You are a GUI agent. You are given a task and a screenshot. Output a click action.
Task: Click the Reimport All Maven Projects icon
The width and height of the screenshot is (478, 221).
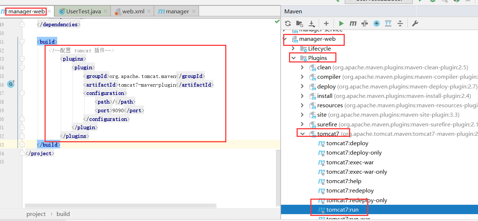tap(288, 23)
